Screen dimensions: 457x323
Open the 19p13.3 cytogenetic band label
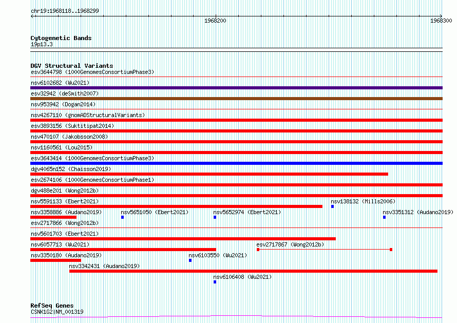click(42, 45)
